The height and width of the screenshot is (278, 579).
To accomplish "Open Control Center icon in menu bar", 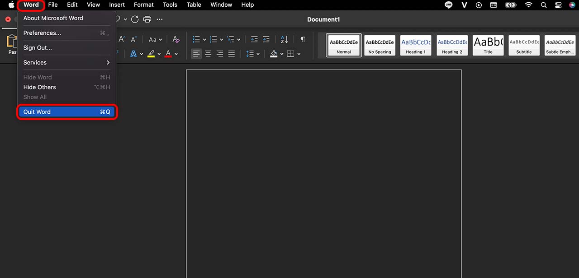I will (x=559, y=5).
